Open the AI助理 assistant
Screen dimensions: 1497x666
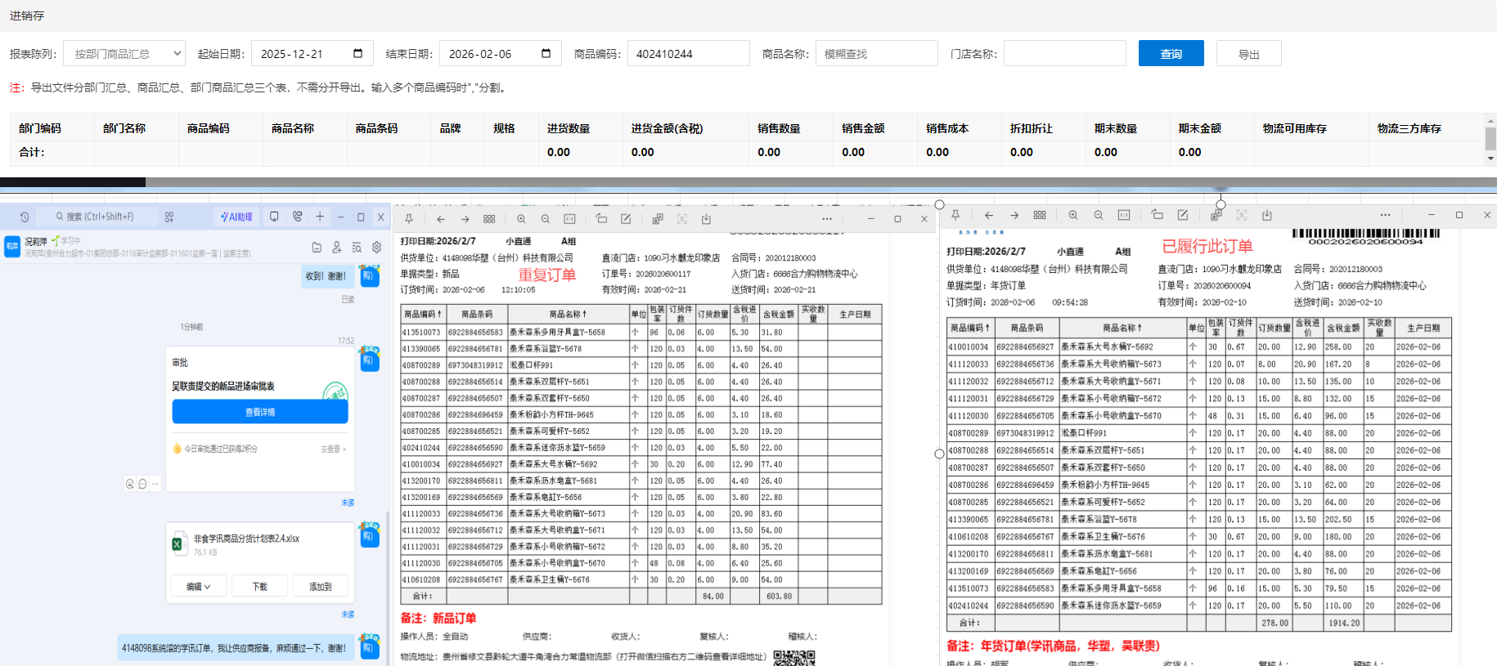237,217
